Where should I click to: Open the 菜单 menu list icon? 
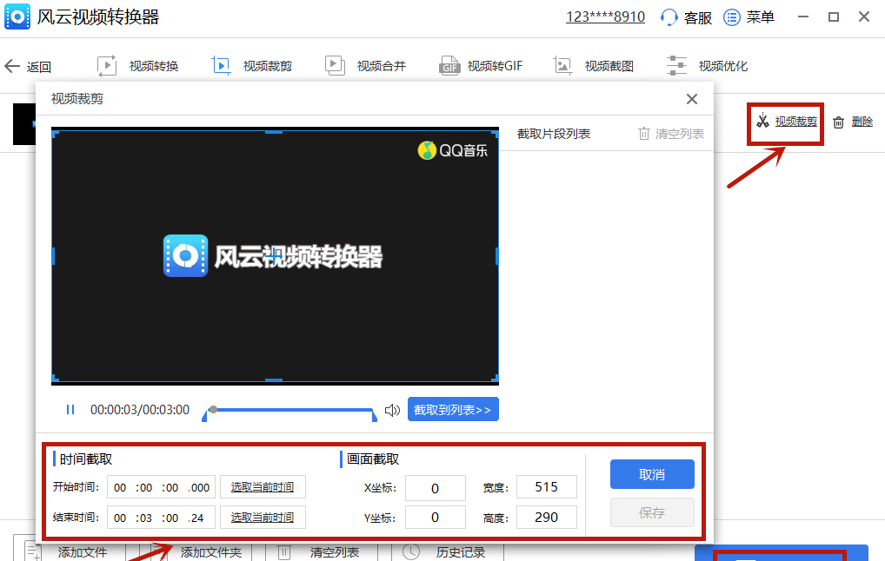(731, 17)
